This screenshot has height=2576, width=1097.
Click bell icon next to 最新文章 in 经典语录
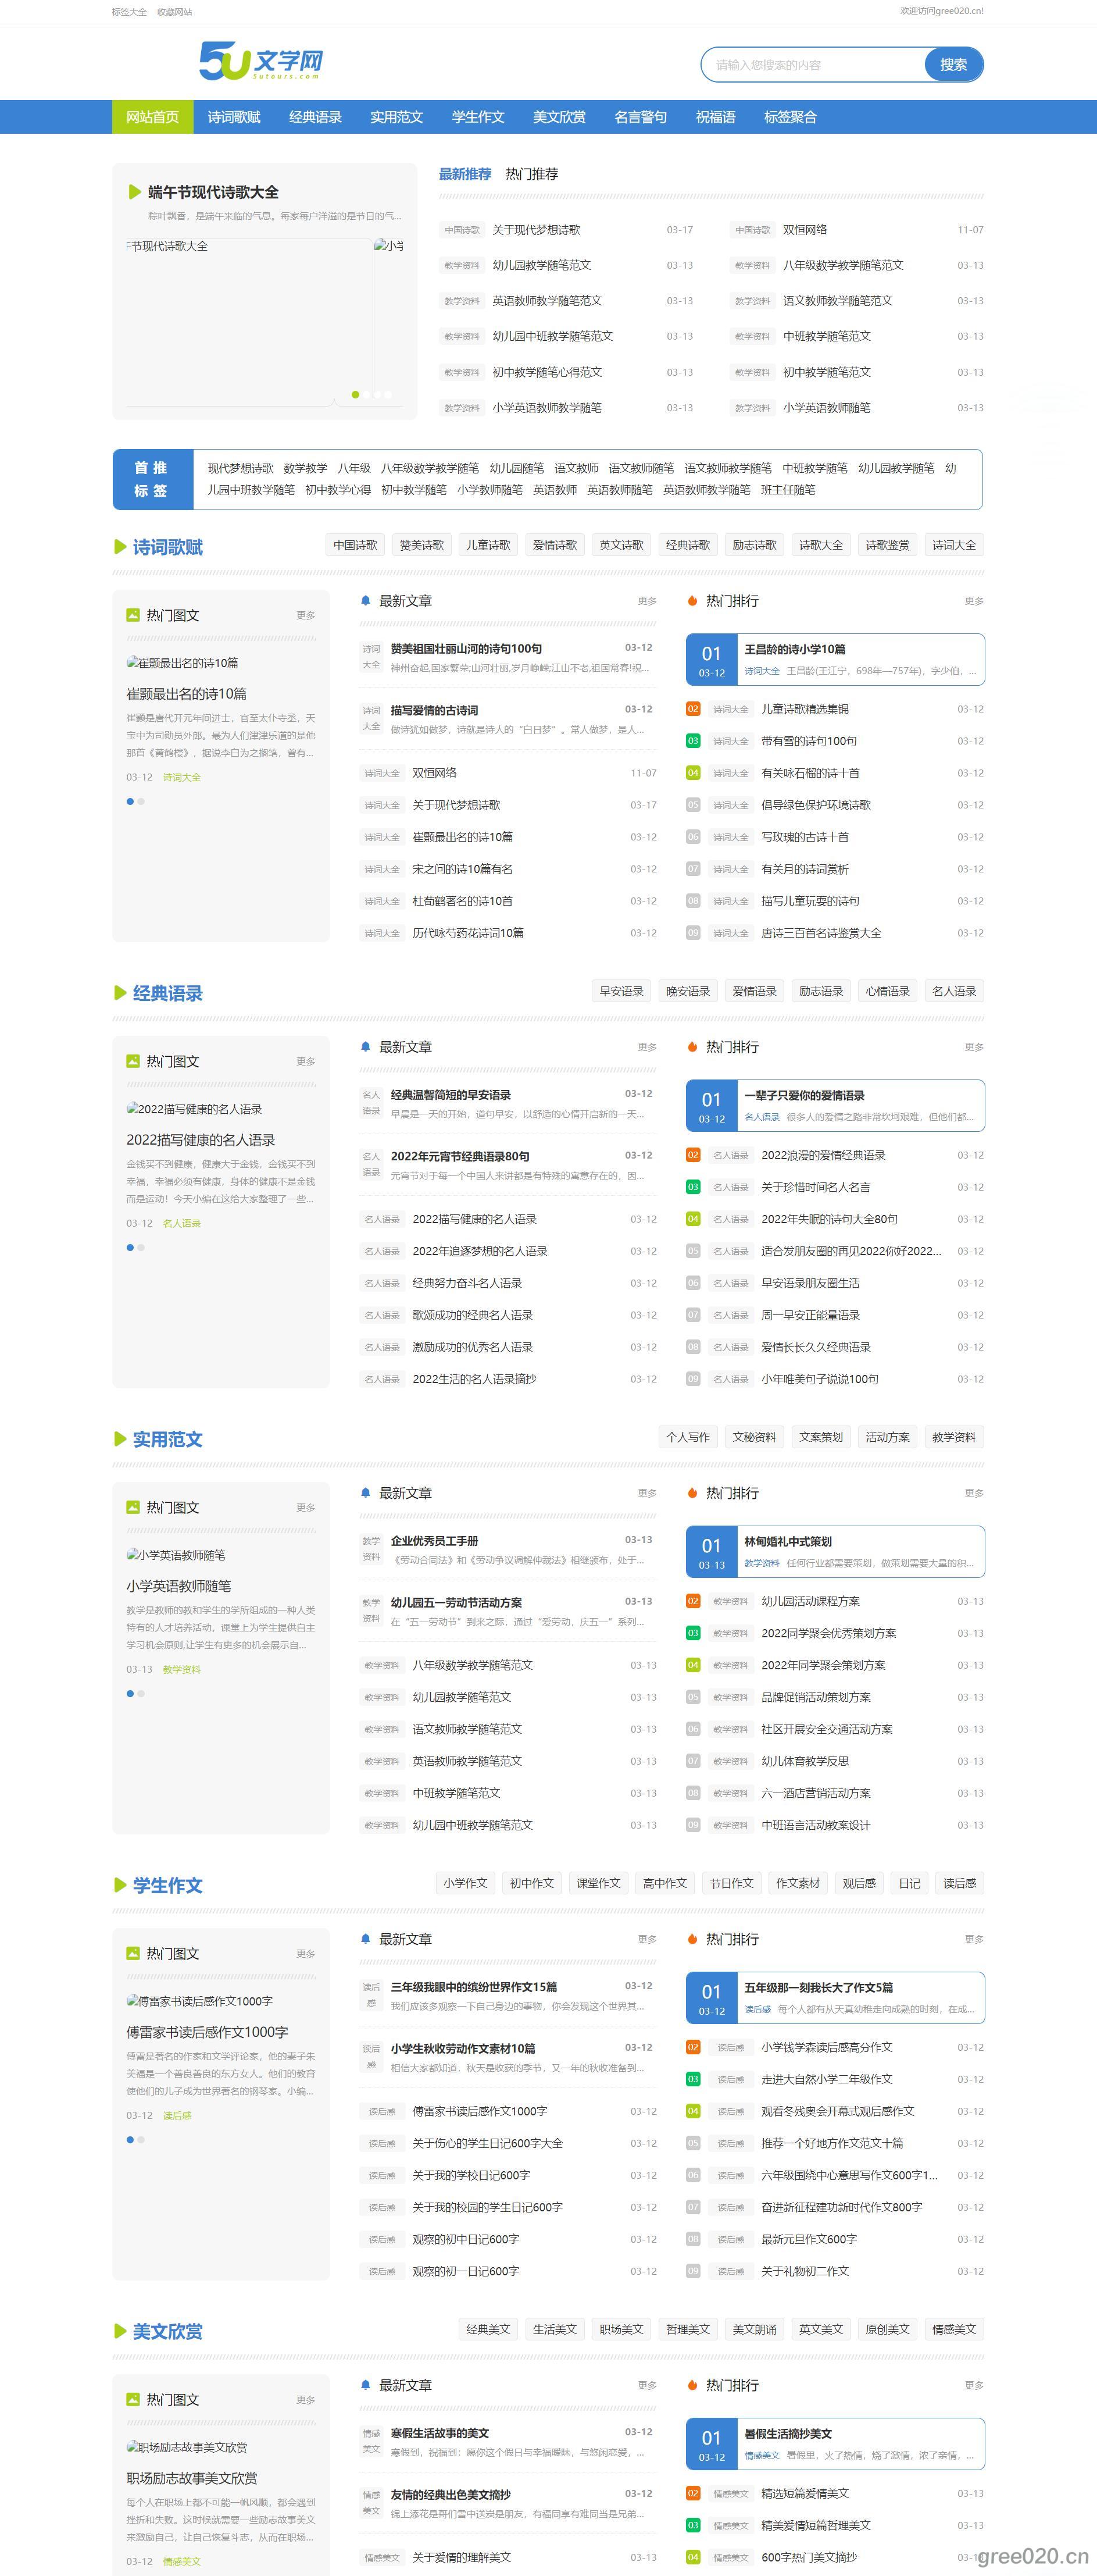366,1047
